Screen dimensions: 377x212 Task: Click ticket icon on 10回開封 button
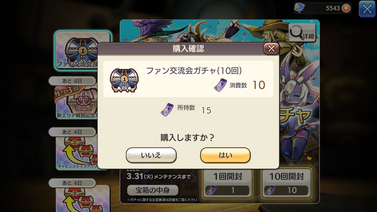pos(270,190)
